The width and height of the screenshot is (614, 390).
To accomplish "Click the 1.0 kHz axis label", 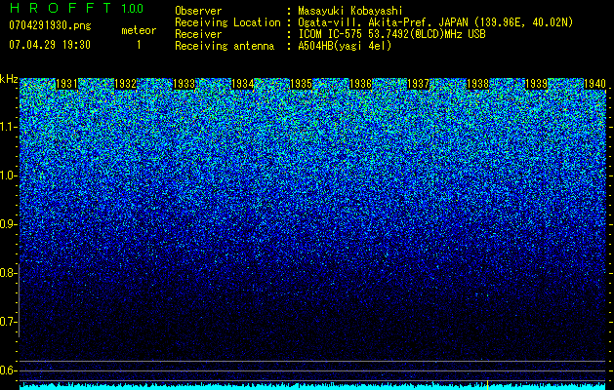I will click(x=8, y=175).
